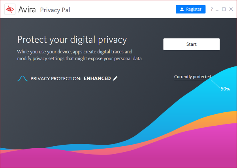
Task: Maximize the Privacy Pal window
Action: (224, 9)
